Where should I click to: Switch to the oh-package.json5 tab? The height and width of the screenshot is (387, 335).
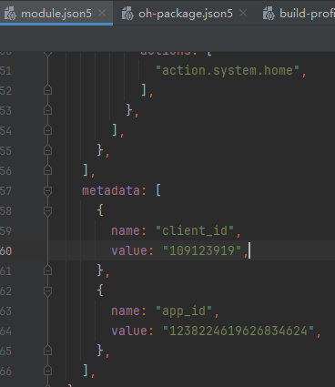pos(186,14)
